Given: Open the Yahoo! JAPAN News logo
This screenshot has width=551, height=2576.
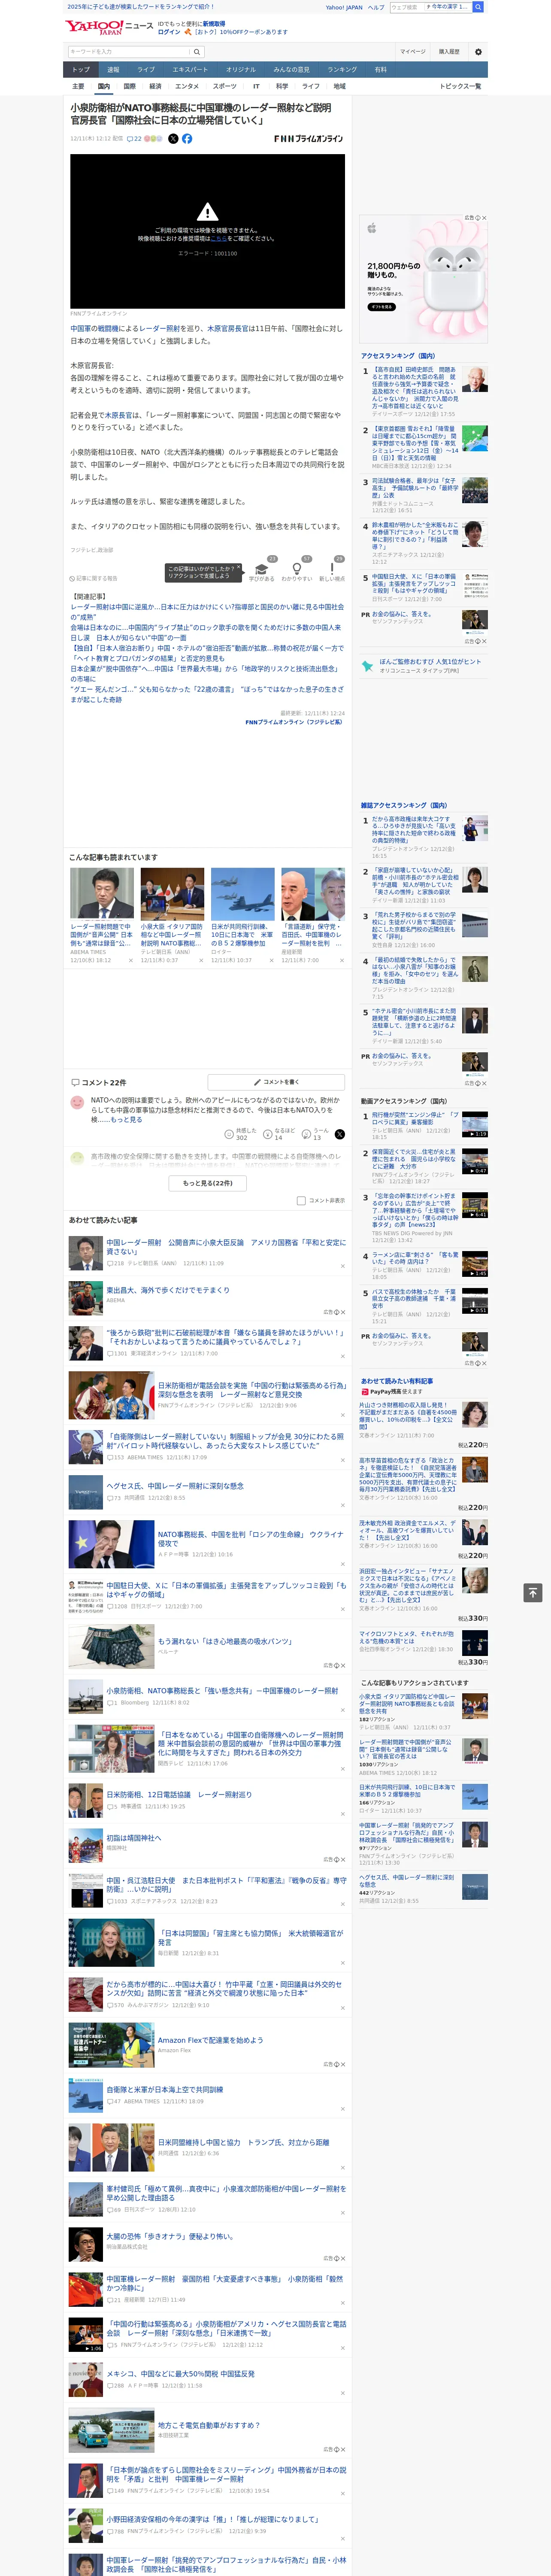Looking at the screenshot, I should coord(110,27).
